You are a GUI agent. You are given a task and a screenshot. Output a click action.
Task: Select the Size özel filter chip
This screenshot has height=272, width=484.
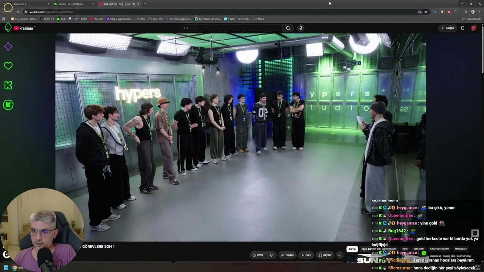pyautogui.click(x=419, y=249)
